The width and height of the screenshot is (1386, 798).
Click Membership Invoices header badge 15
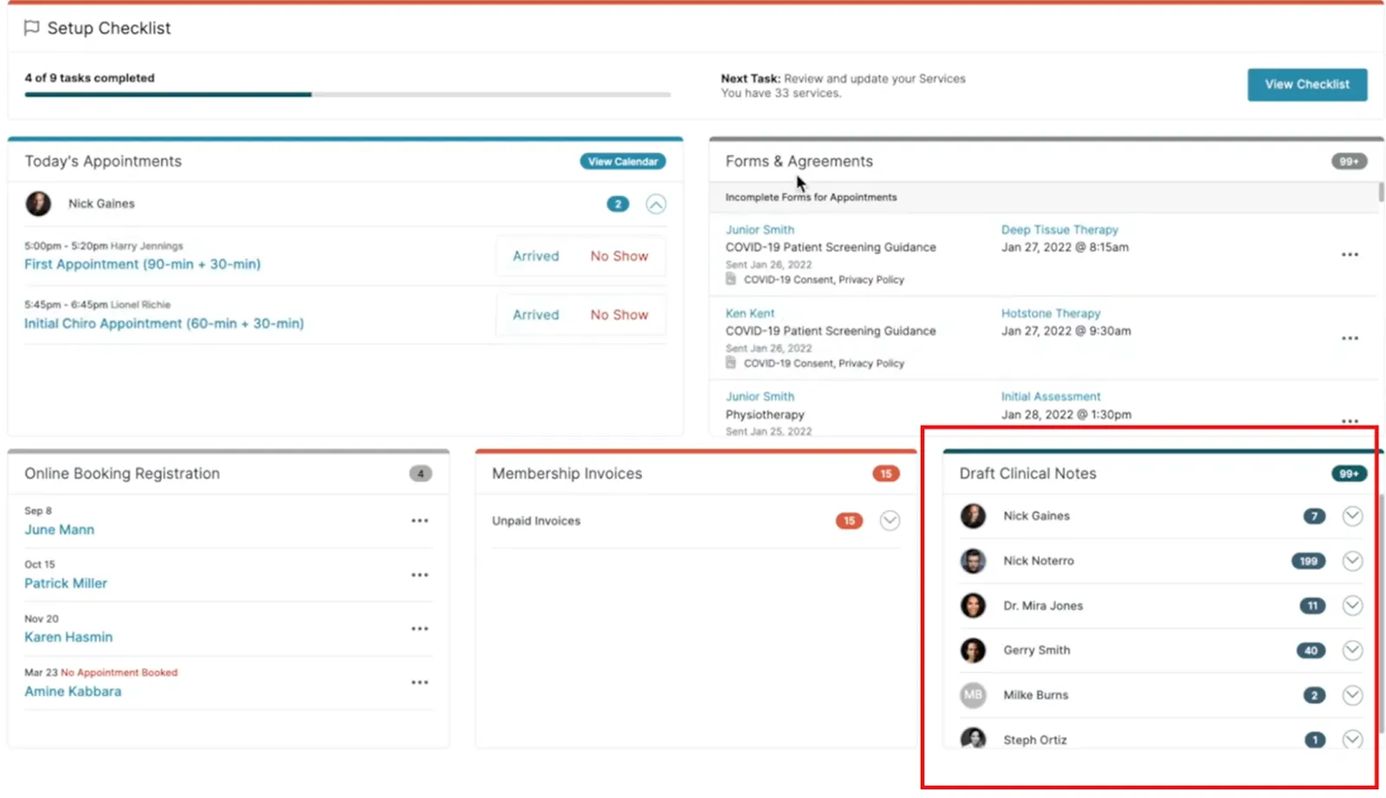coord(885,473)
